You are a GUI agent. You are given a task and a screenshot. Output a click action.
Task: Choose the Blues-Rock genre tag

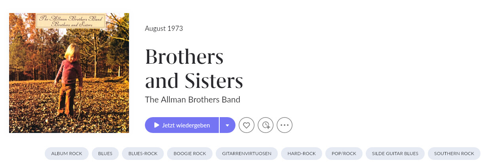(143, 154)
